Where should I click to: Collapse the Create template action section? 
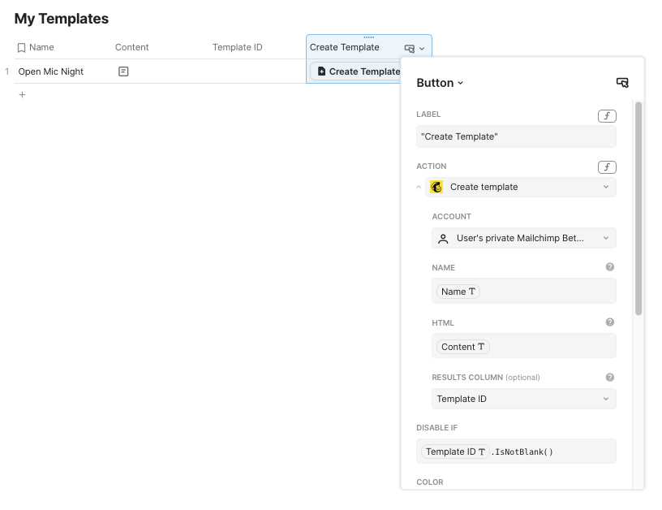[x=419, y=188]
